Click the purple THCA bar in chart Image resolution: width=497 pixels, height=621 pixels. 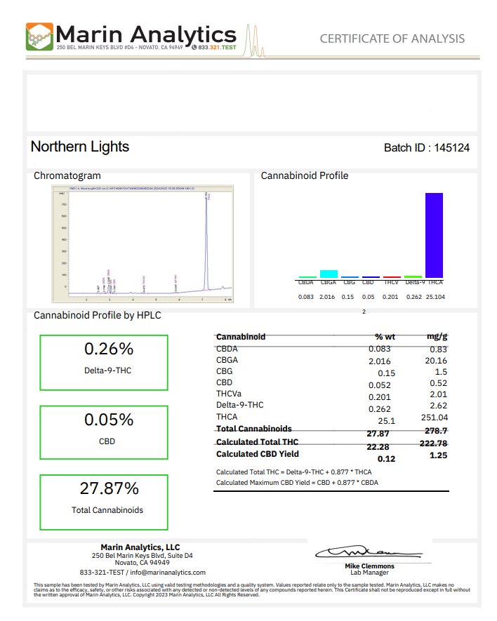click(x=434, y=235)
